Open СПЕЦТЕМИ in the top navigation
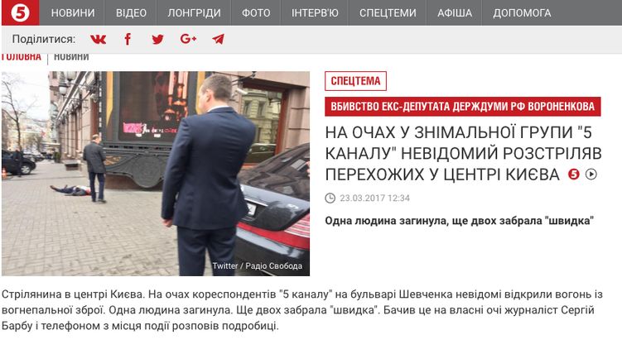 pyautogui.click(x=388, y=12)
